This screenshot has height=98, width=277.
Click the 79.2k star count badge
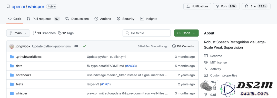click(262, 6)
